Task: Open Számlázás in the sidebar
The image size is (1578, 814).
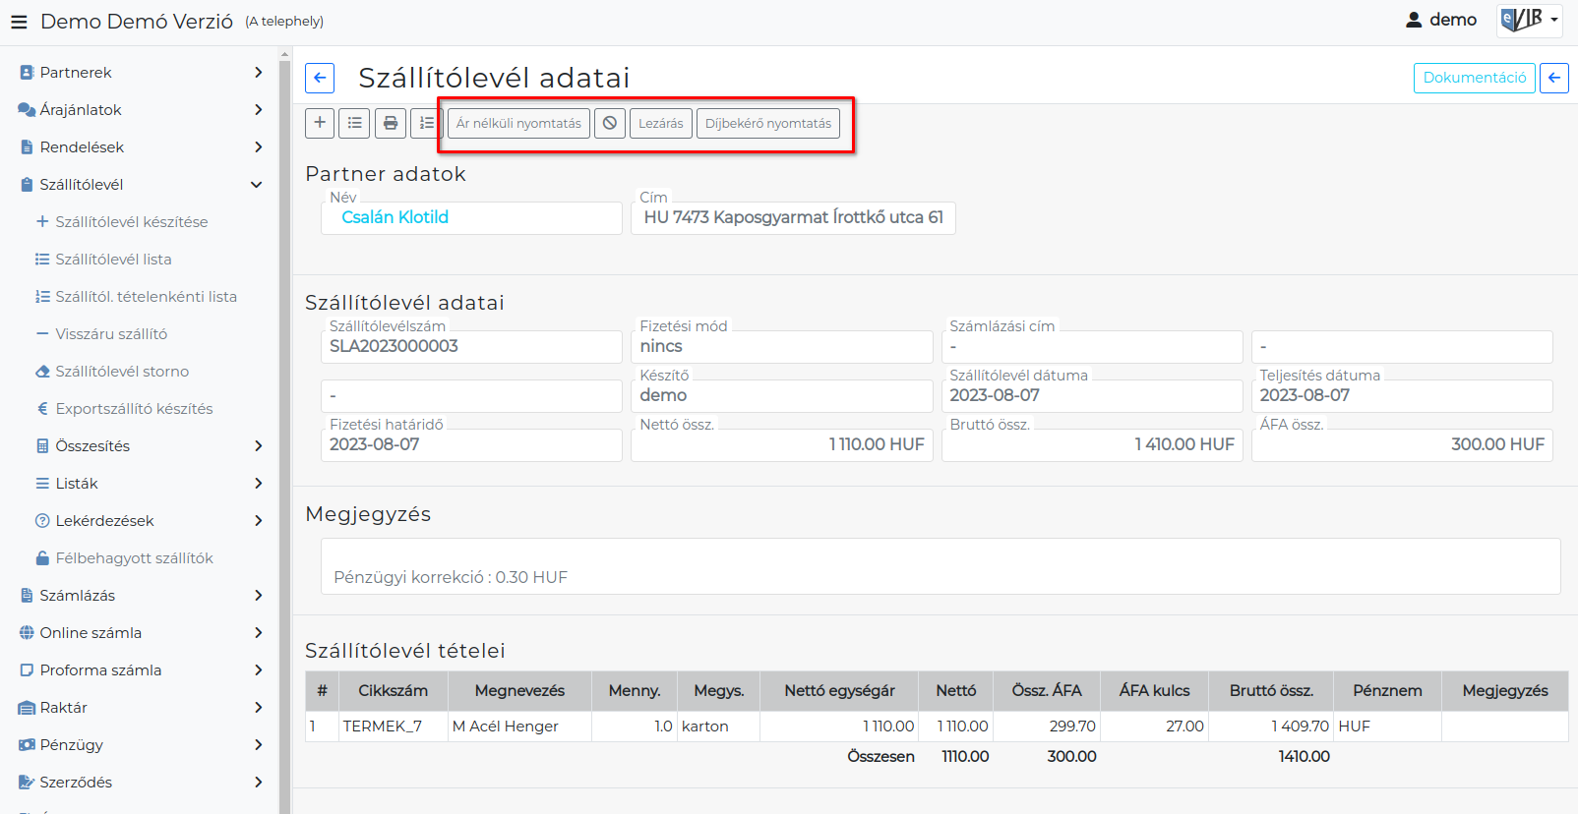Action: tap(77, 595)
